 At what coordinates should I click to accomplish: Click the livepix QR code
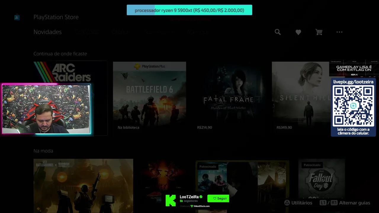pos(353,106)
